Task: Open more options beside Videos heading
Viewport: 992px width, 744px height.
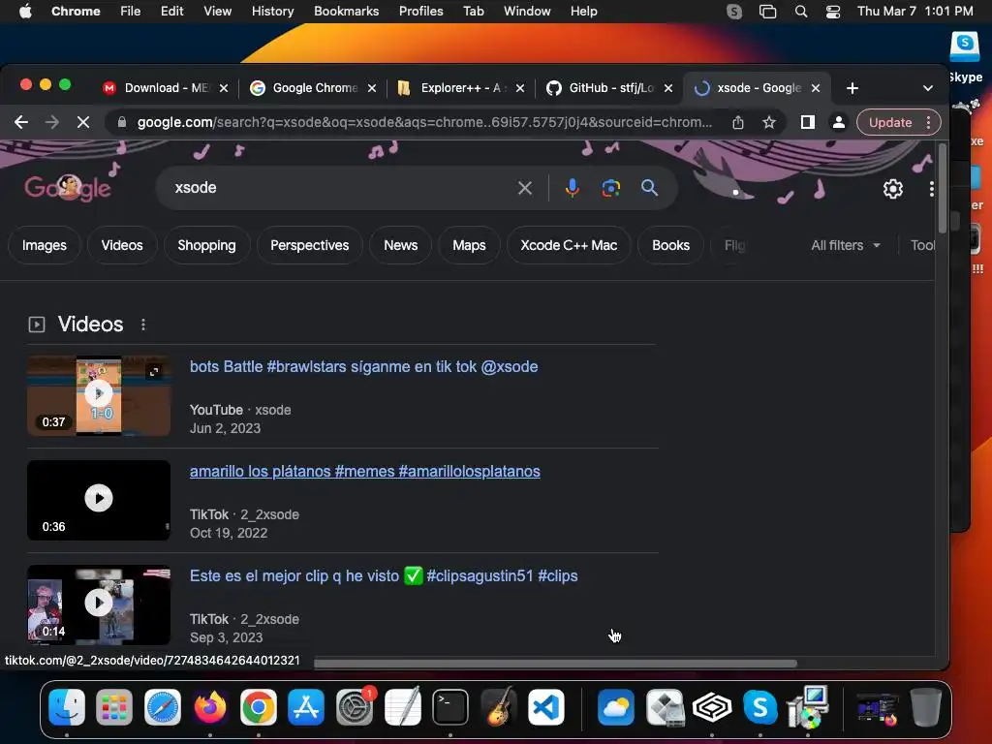Action: (x=143, y=325)
